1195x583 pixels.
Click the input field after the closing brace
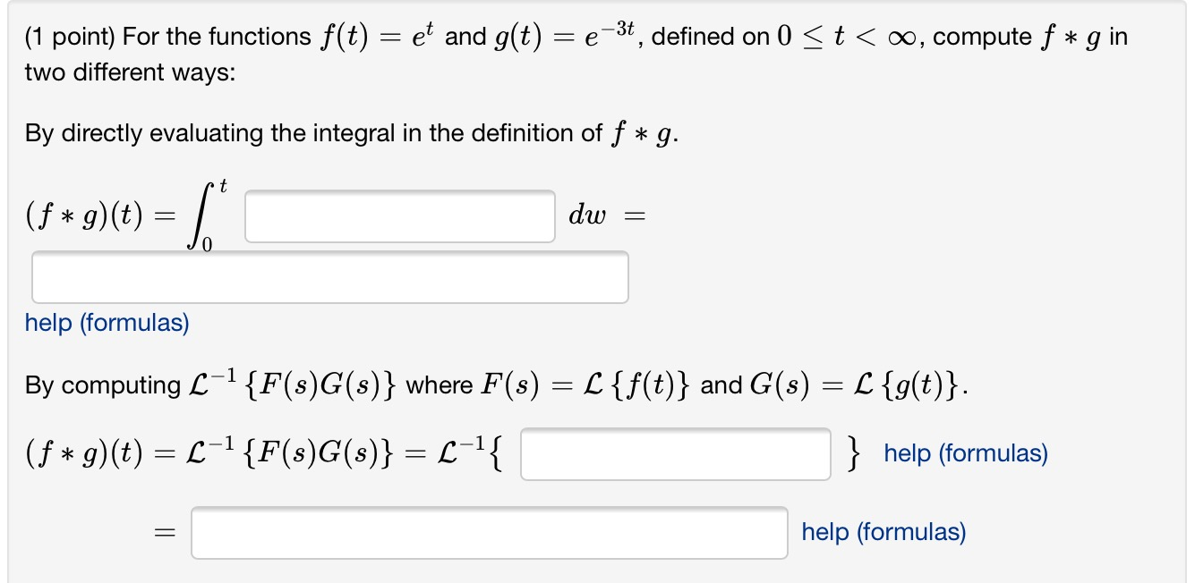(488, 532)
